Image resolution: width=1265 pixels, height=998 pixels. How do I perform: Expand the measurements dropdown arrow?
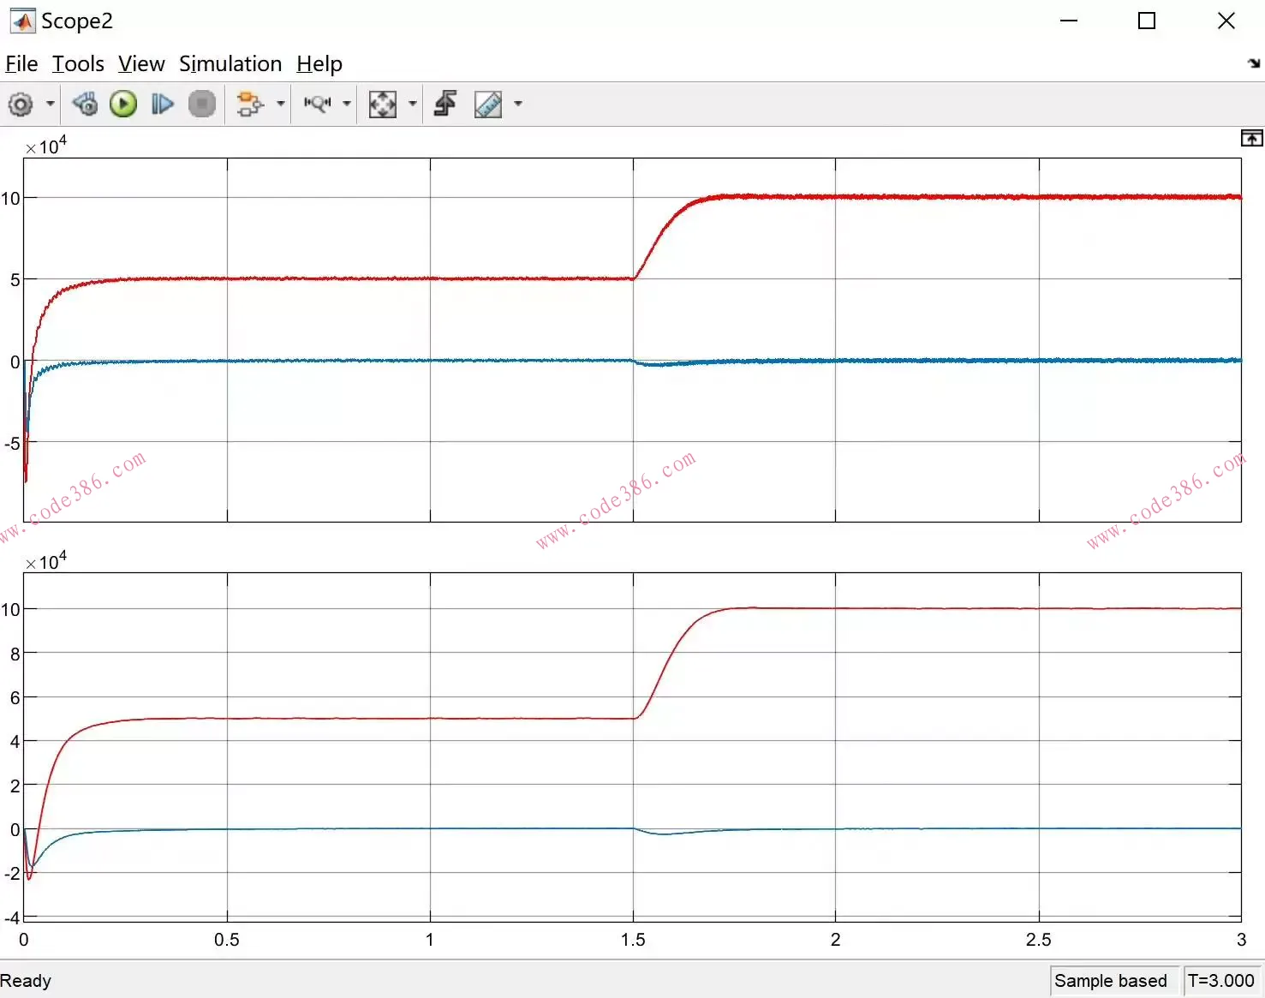pos(518,105)
